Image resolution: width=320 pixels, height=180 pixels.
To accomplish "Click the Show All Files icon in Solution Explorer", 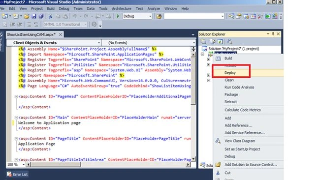I will (213, 42).
